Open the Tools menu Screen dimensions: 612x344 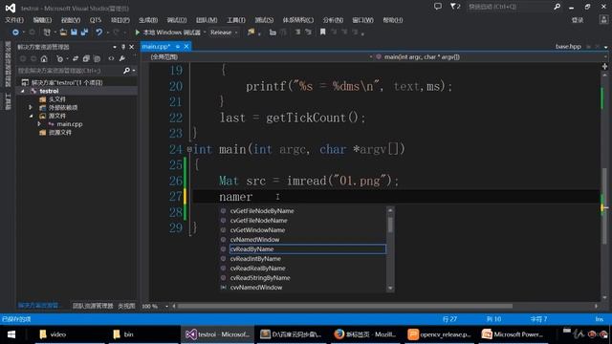point(236,20)
